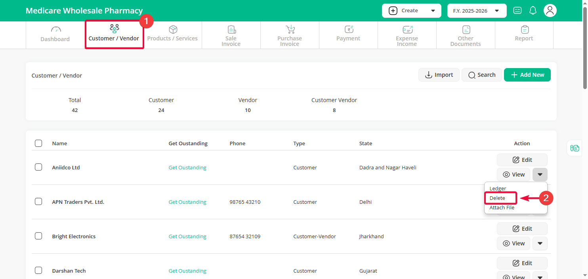Viewport: 588px width, 279px height.
Task: Click the Add New button
Action: point(527,75)
